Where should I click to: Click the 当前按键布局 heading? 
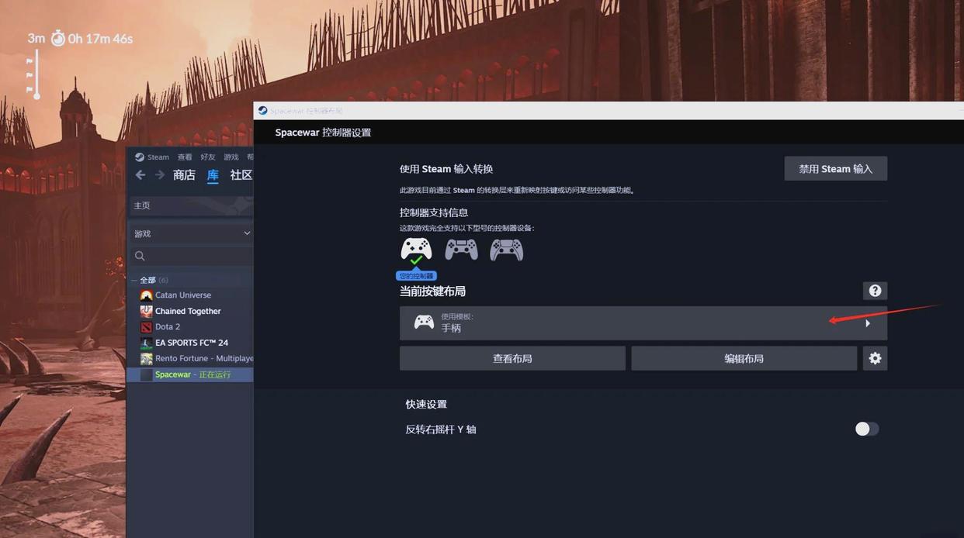[x=432, y=291]
